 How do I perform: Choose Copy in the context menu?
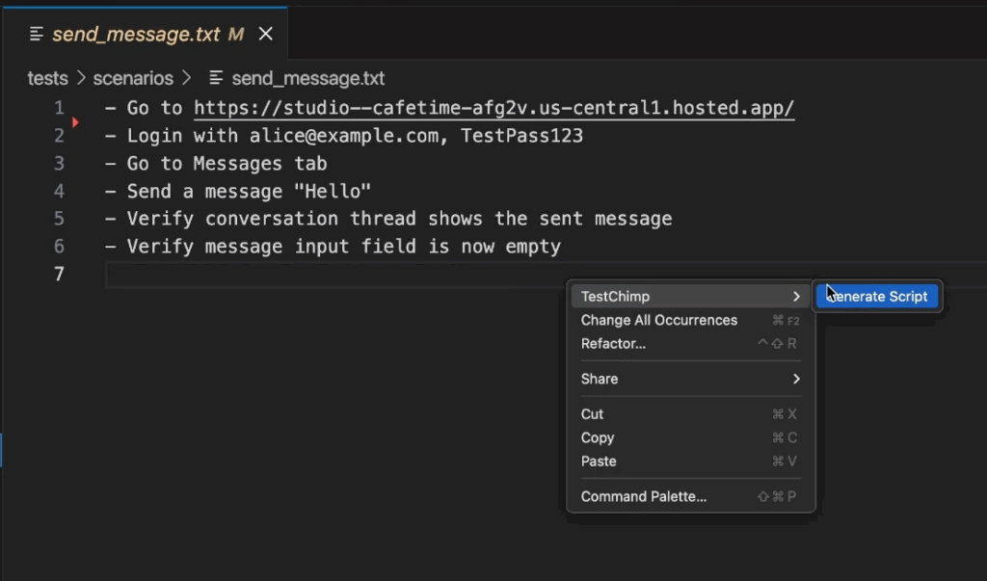pyautogui.click(x=597, y=437)
